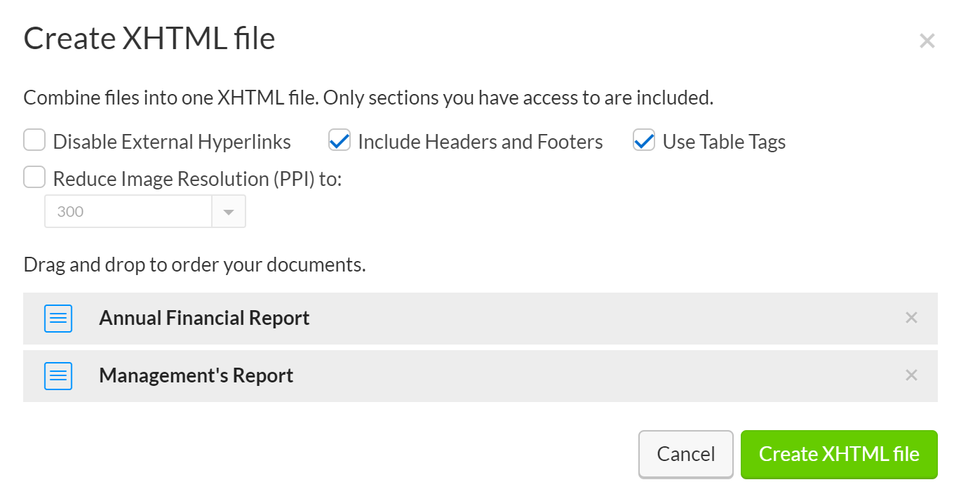Viewport: 961px width, 501px height.
Task: Cancel the XHTML file creation
Action: [x=685, y=454]
